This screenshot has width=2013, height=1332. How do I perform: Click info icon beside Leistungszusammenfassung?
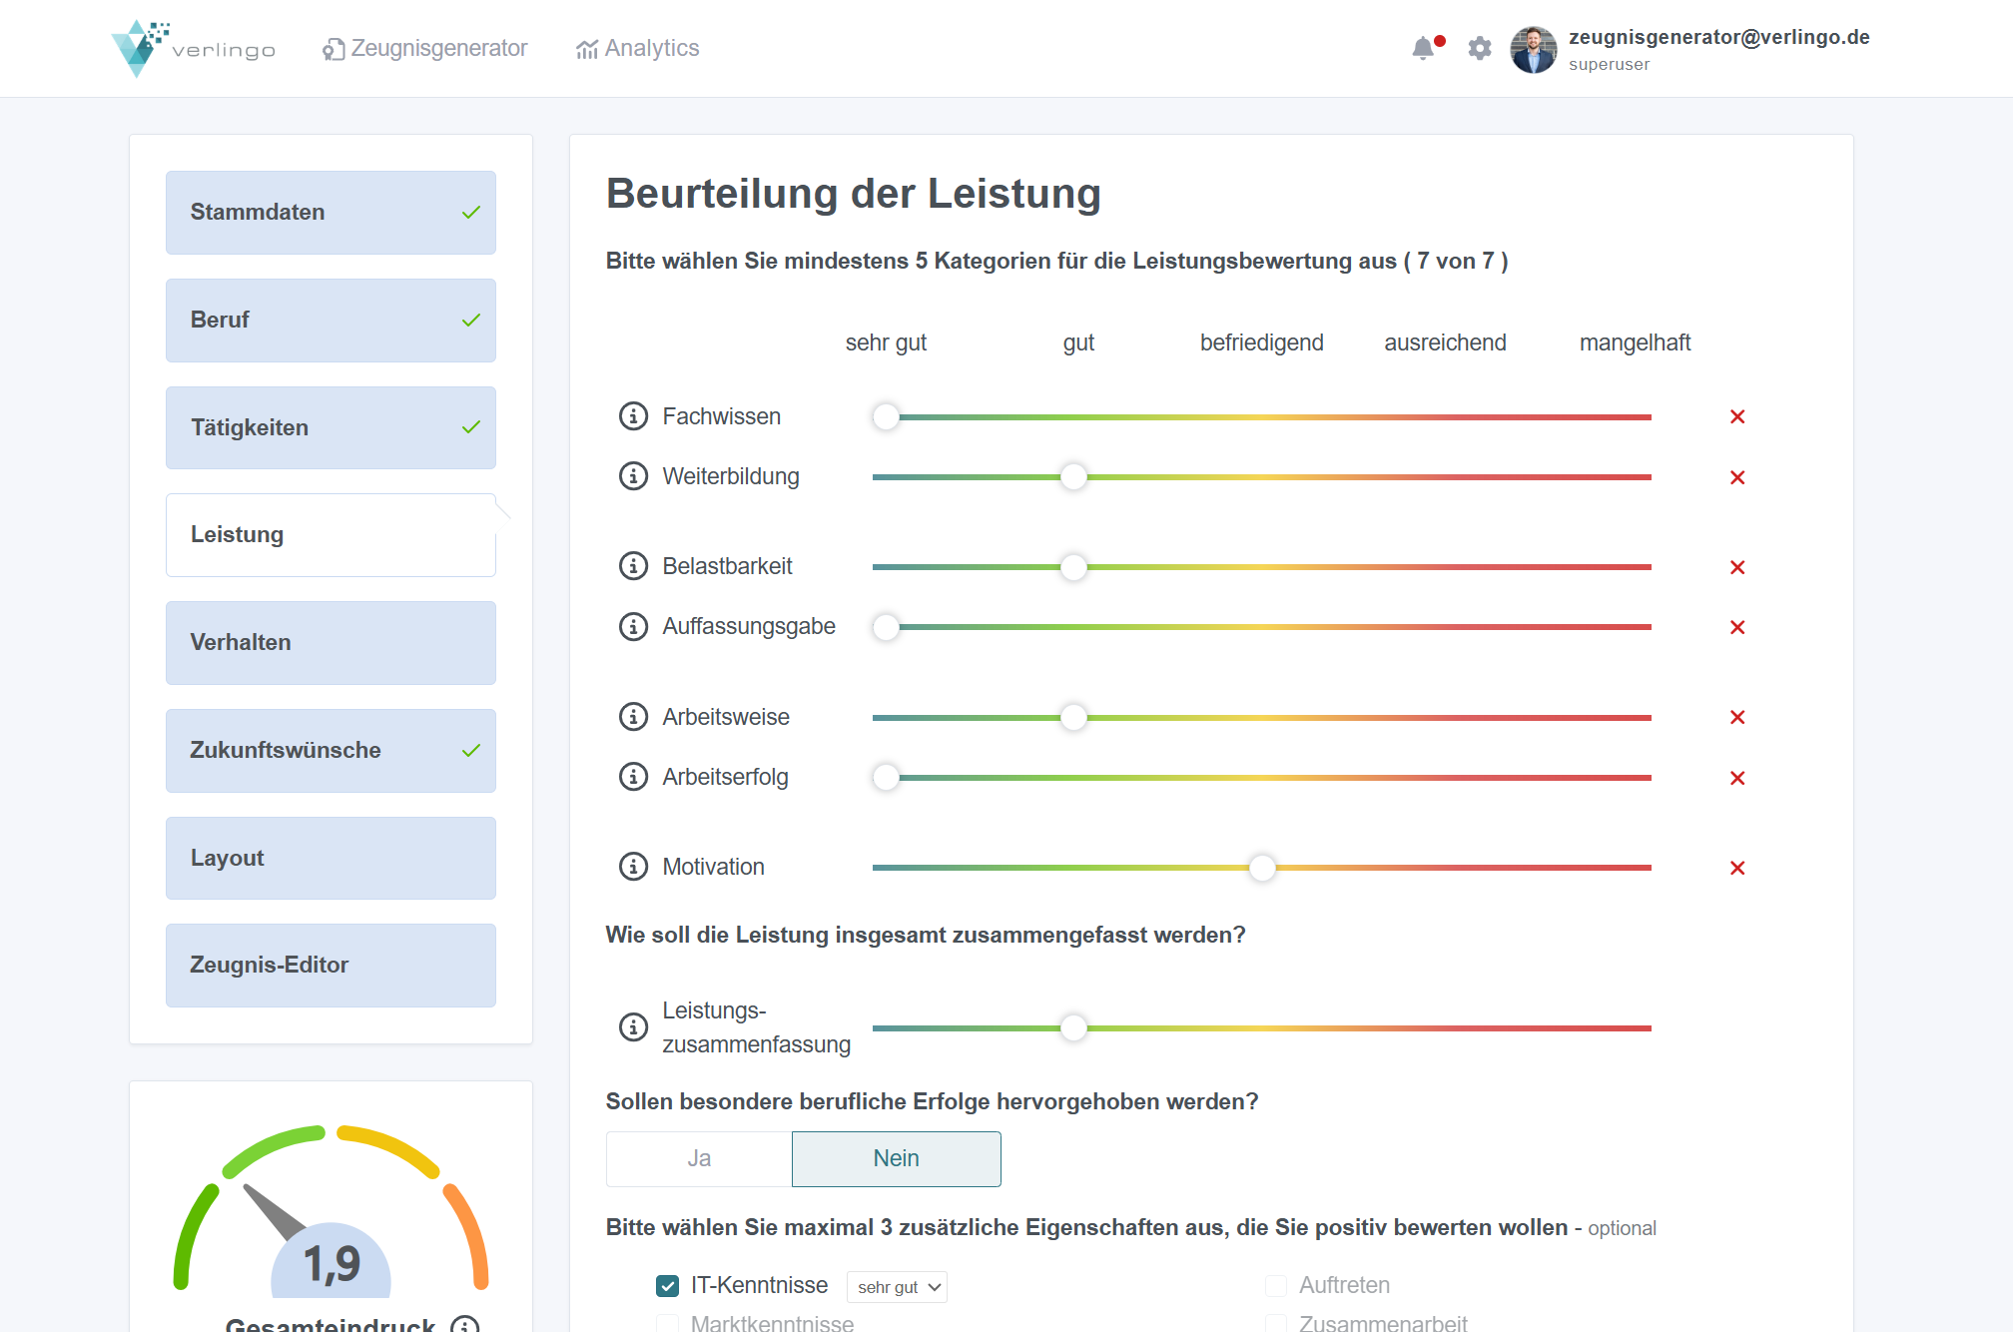(x=633, y=1026)
